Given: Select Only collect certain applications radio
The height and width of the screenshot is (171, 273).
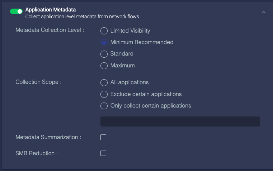Looking at the screenshot, I should [104, 106].
